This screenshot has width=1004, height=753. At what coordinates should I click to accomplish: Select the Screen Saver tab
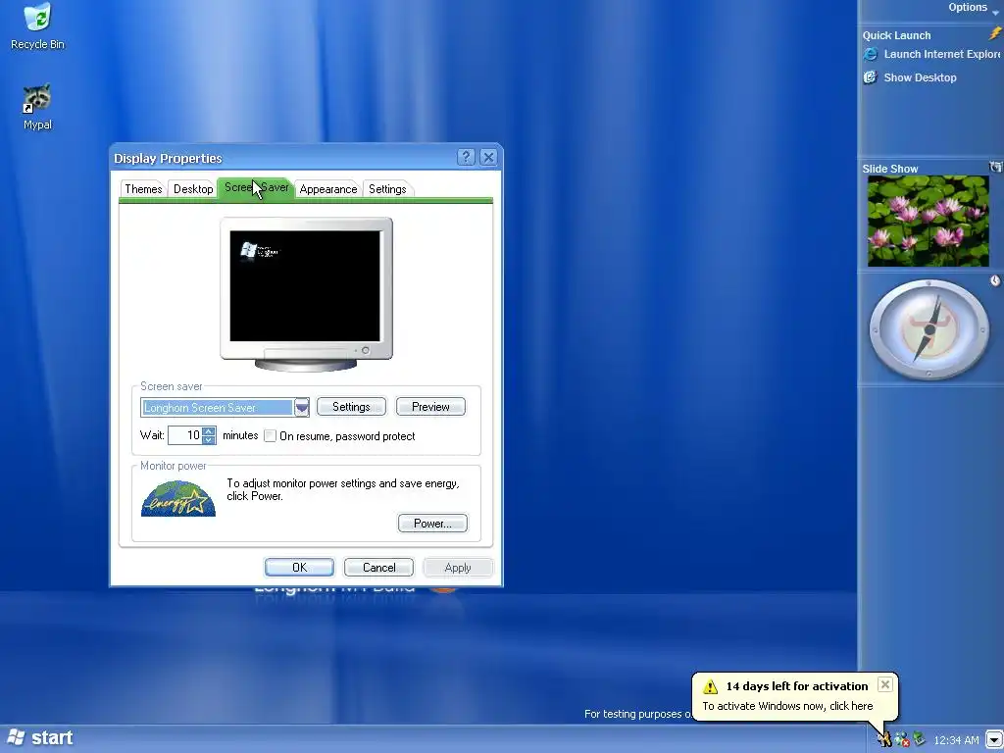[x=256, y=187]
